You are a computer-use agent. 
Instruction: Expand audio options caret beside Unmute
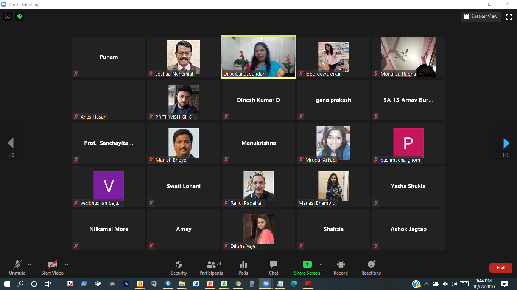(30, 264)
